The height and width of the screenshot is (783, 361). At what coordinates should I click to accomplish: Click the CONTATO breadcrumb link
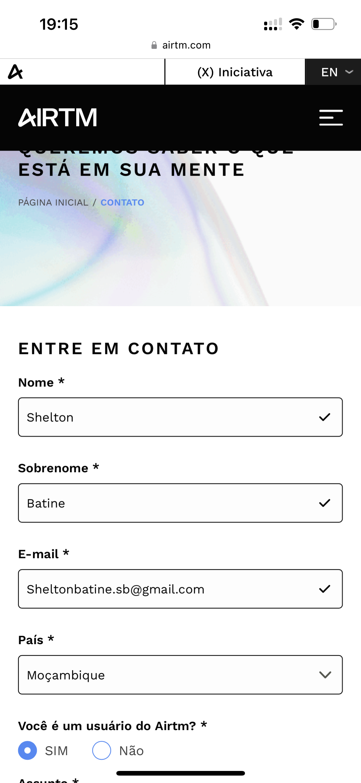click(122, 203)
